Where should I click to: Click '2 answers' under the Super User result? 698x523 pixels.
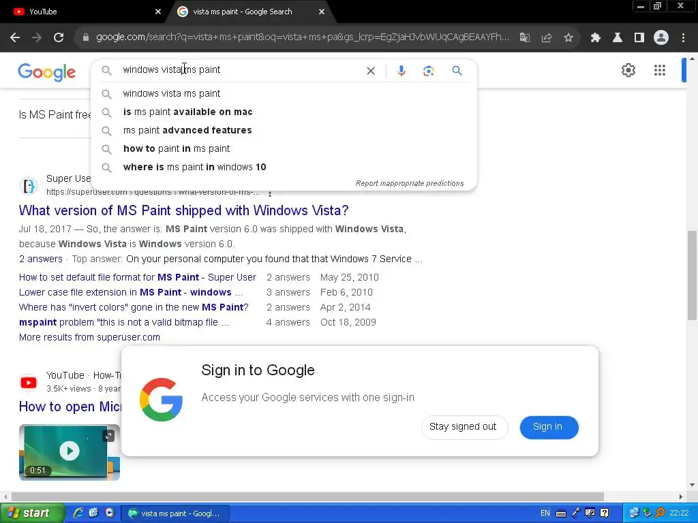[x=40, y=259]
